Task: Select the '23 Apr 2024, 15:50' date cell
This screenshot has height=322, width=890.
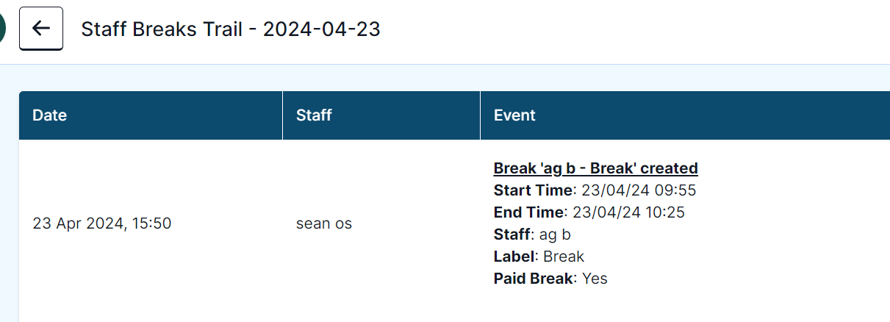Action: click(102, 223)
